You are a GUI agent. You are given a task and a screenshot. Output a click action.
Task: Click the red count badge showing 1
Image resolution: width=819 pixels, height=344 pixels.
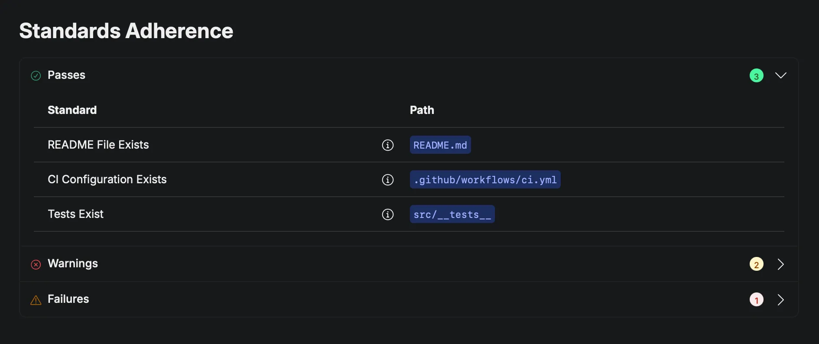point(757,299)
